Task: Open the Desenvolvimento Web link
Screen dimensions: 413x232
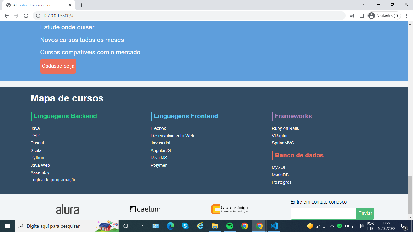Action: click(x=172, y=136)
